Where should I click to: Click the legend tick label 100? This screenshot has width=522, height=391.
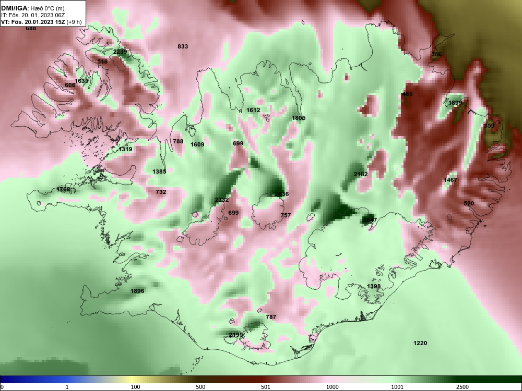[x=136, y=387]
